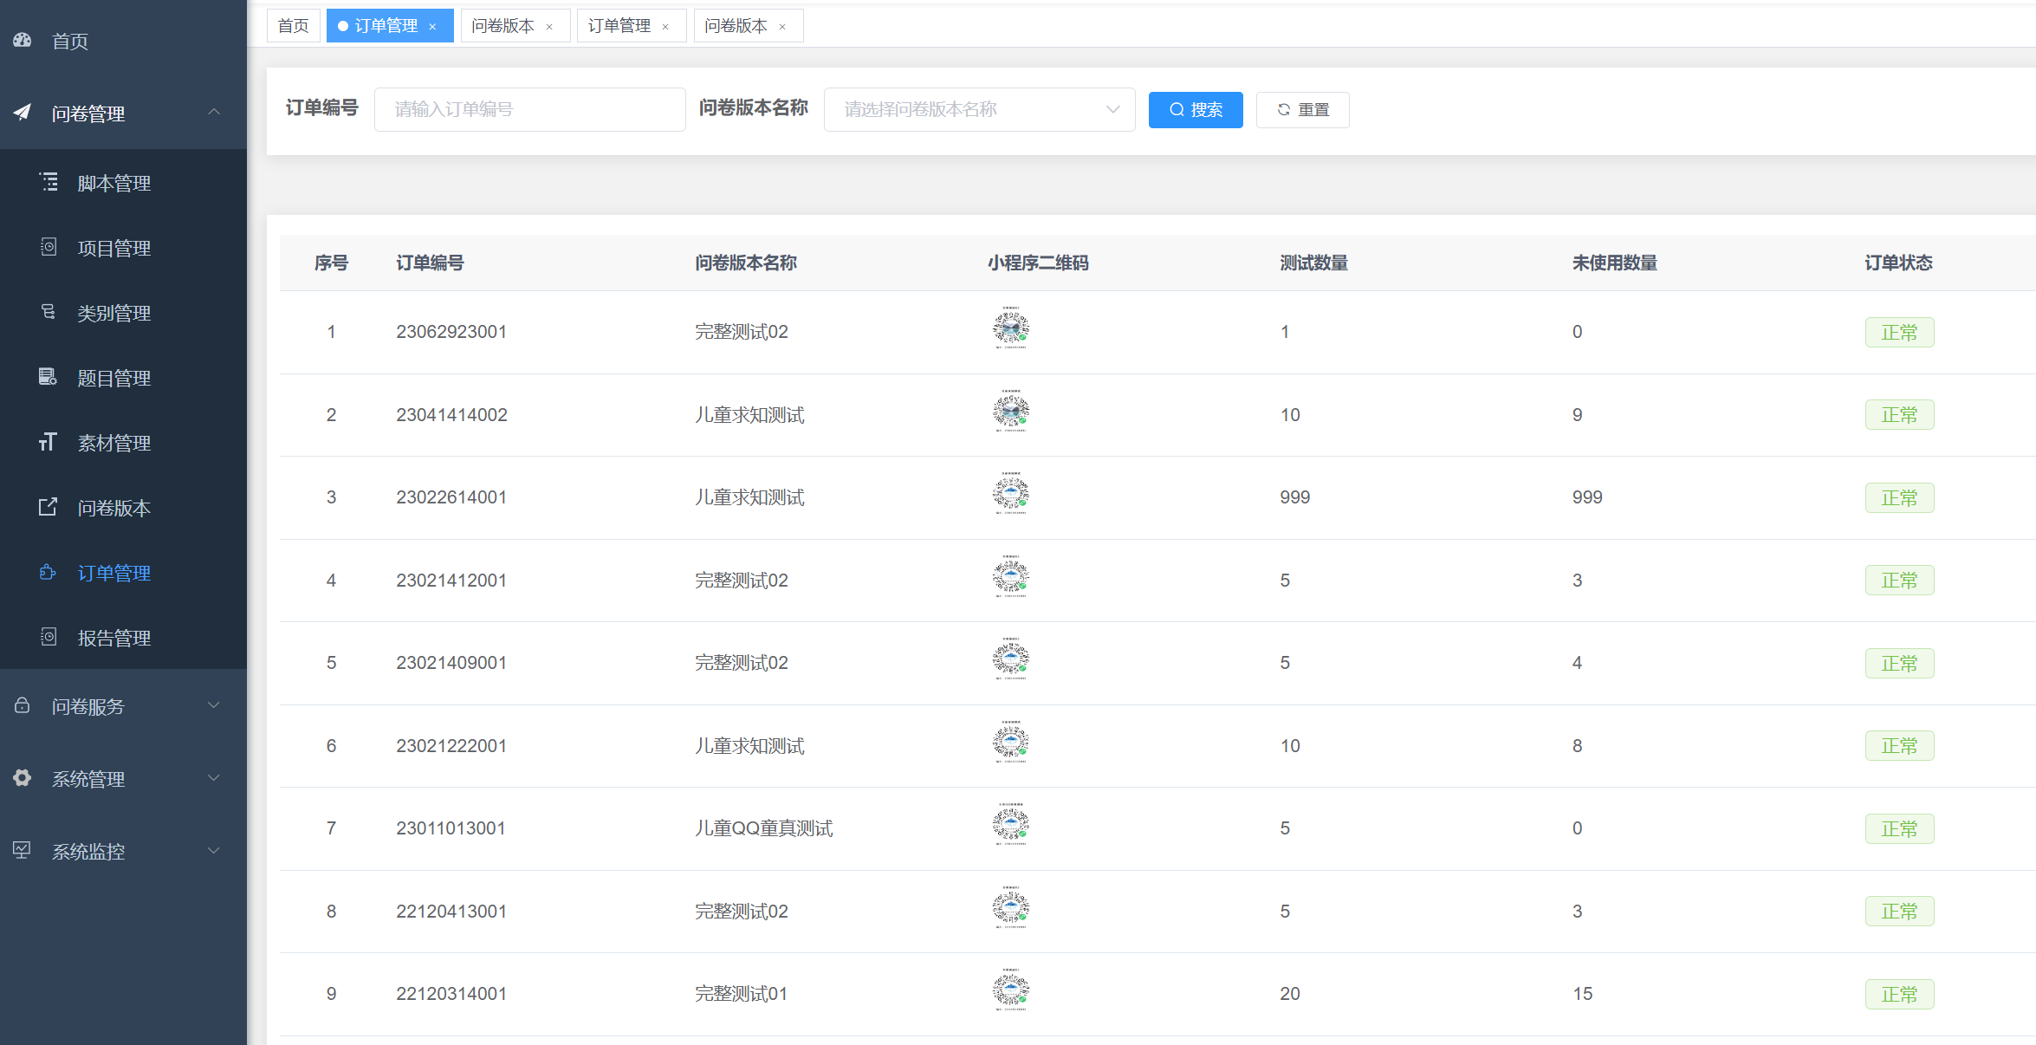Click the 脚本管理 list icon
Viewport: 2036px width, 1045px height.
[x=49, y=182]
